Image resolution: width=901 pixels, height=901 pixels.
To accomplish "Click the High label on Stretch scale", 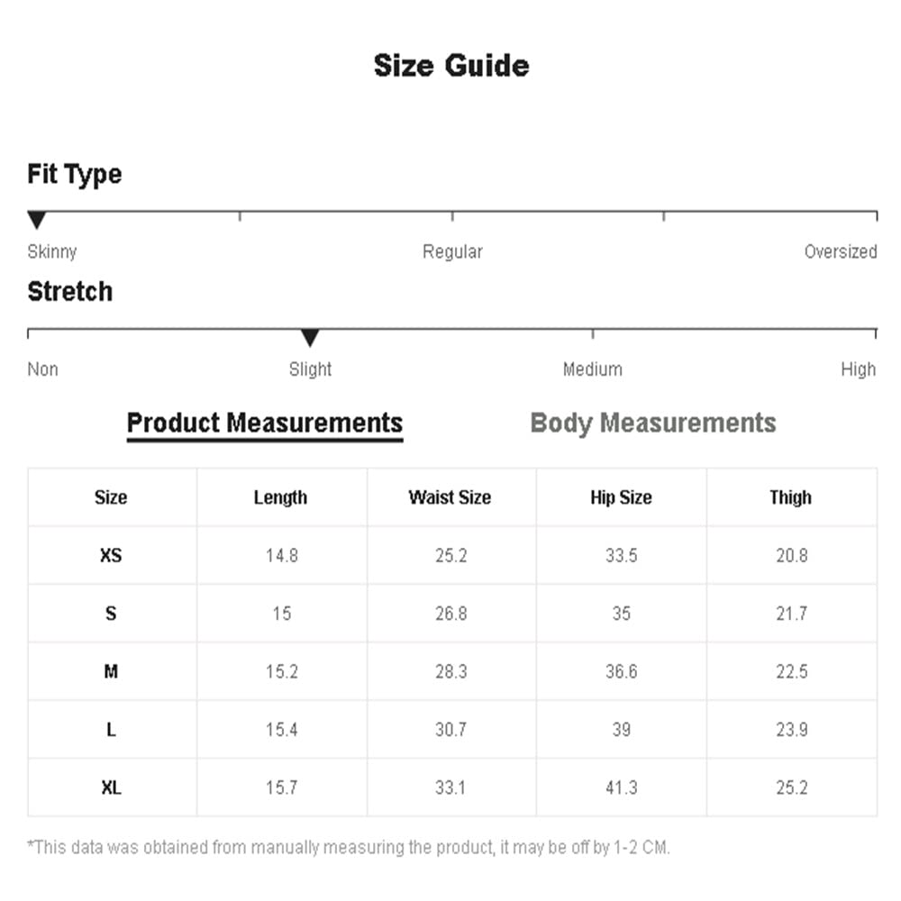I will click(859, 369).
